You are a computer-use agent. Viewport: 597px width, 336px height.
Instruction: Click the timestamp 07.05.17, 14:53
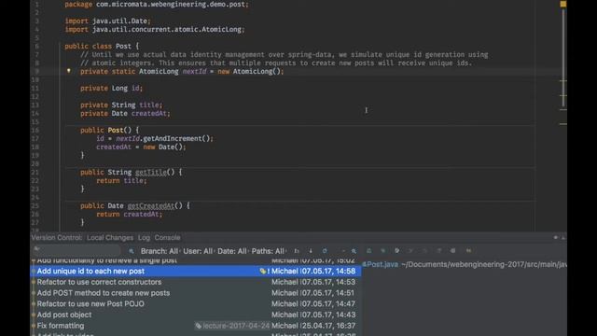328,282
